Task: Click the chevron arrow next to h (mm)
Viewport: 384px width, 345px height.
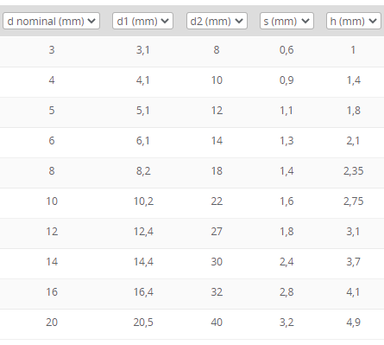Action: pos(373,21)
